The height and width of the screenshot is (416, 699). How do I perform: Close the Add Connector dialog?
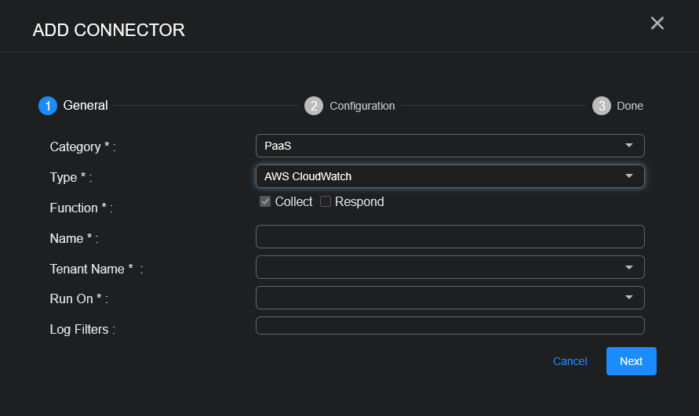click(x=657, y=24)
